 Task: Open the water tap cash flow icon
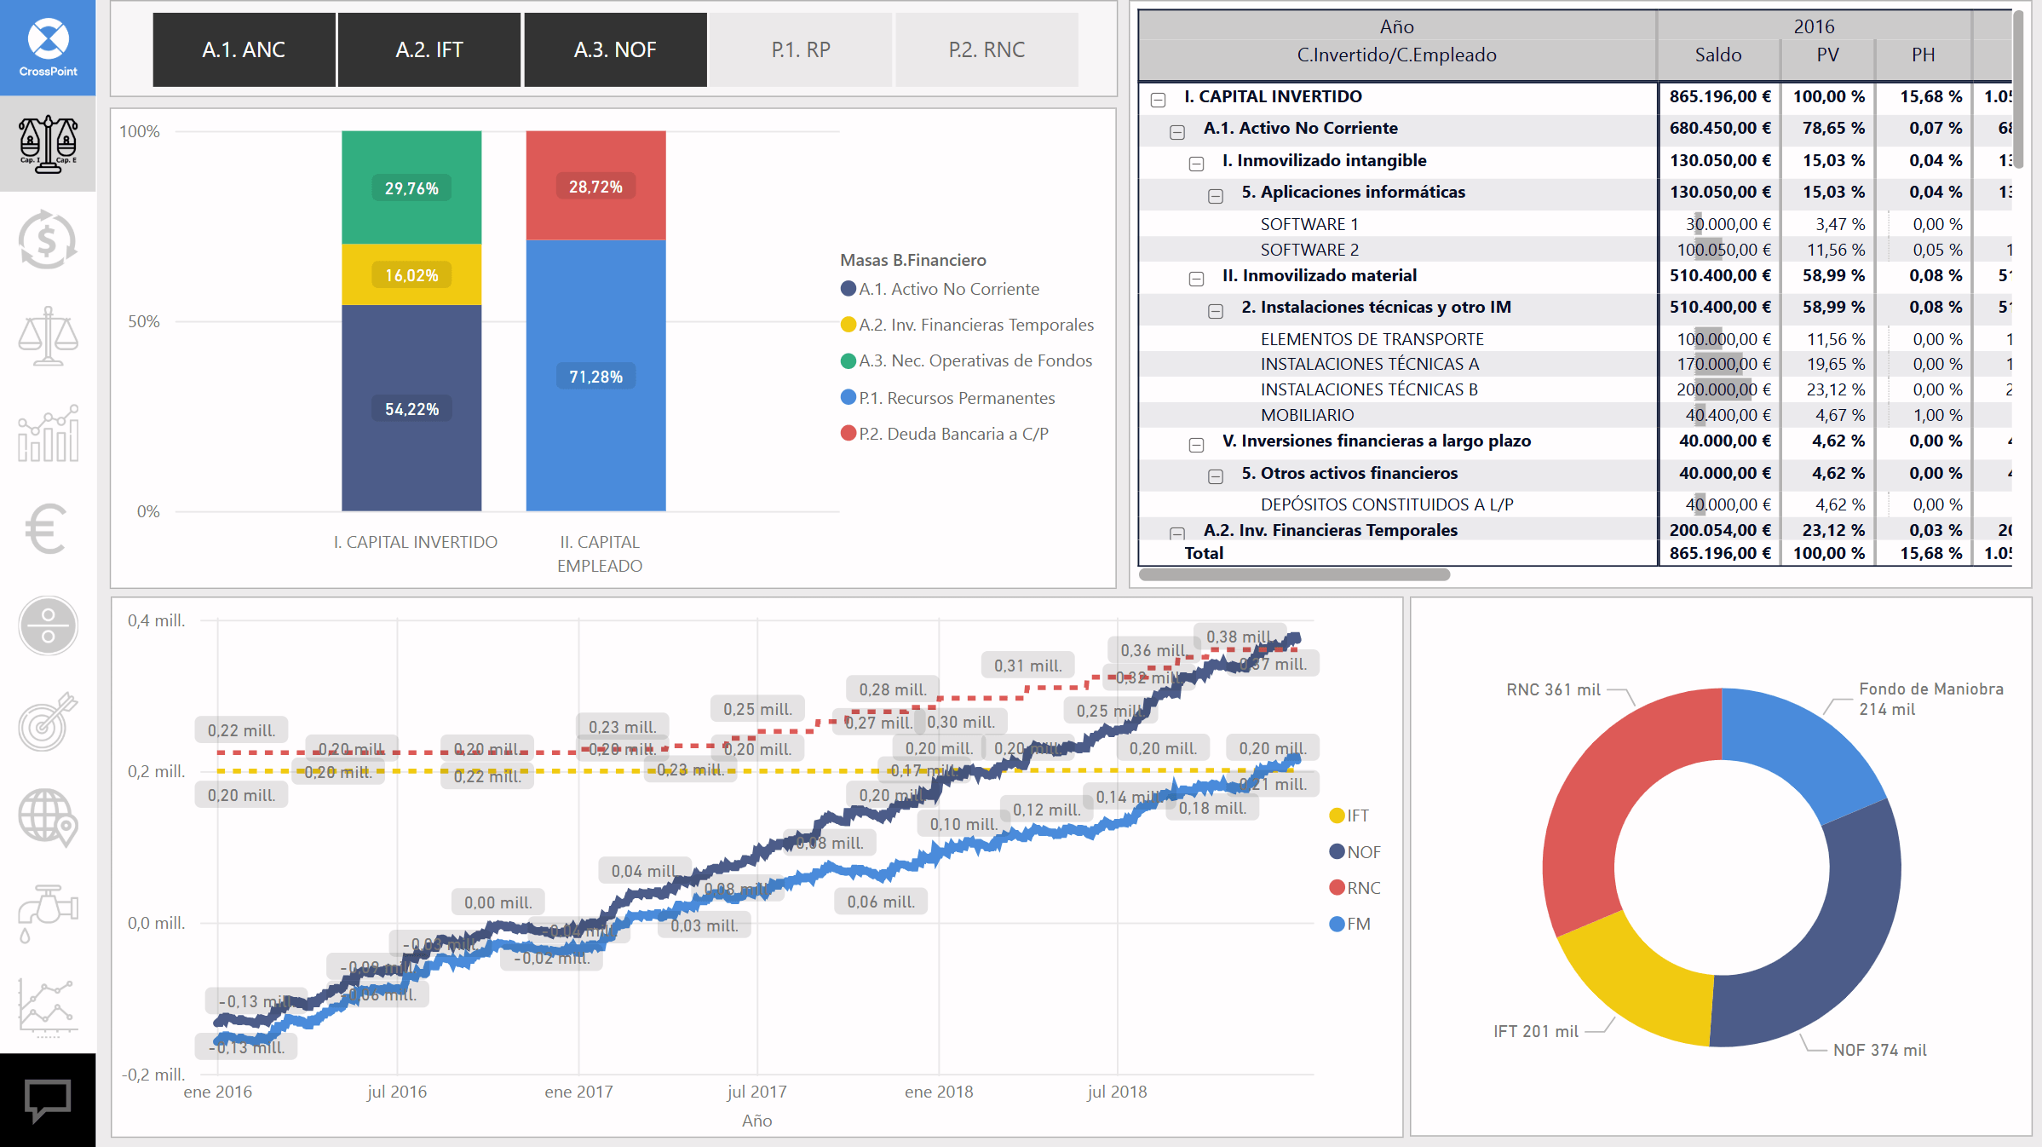48,914
